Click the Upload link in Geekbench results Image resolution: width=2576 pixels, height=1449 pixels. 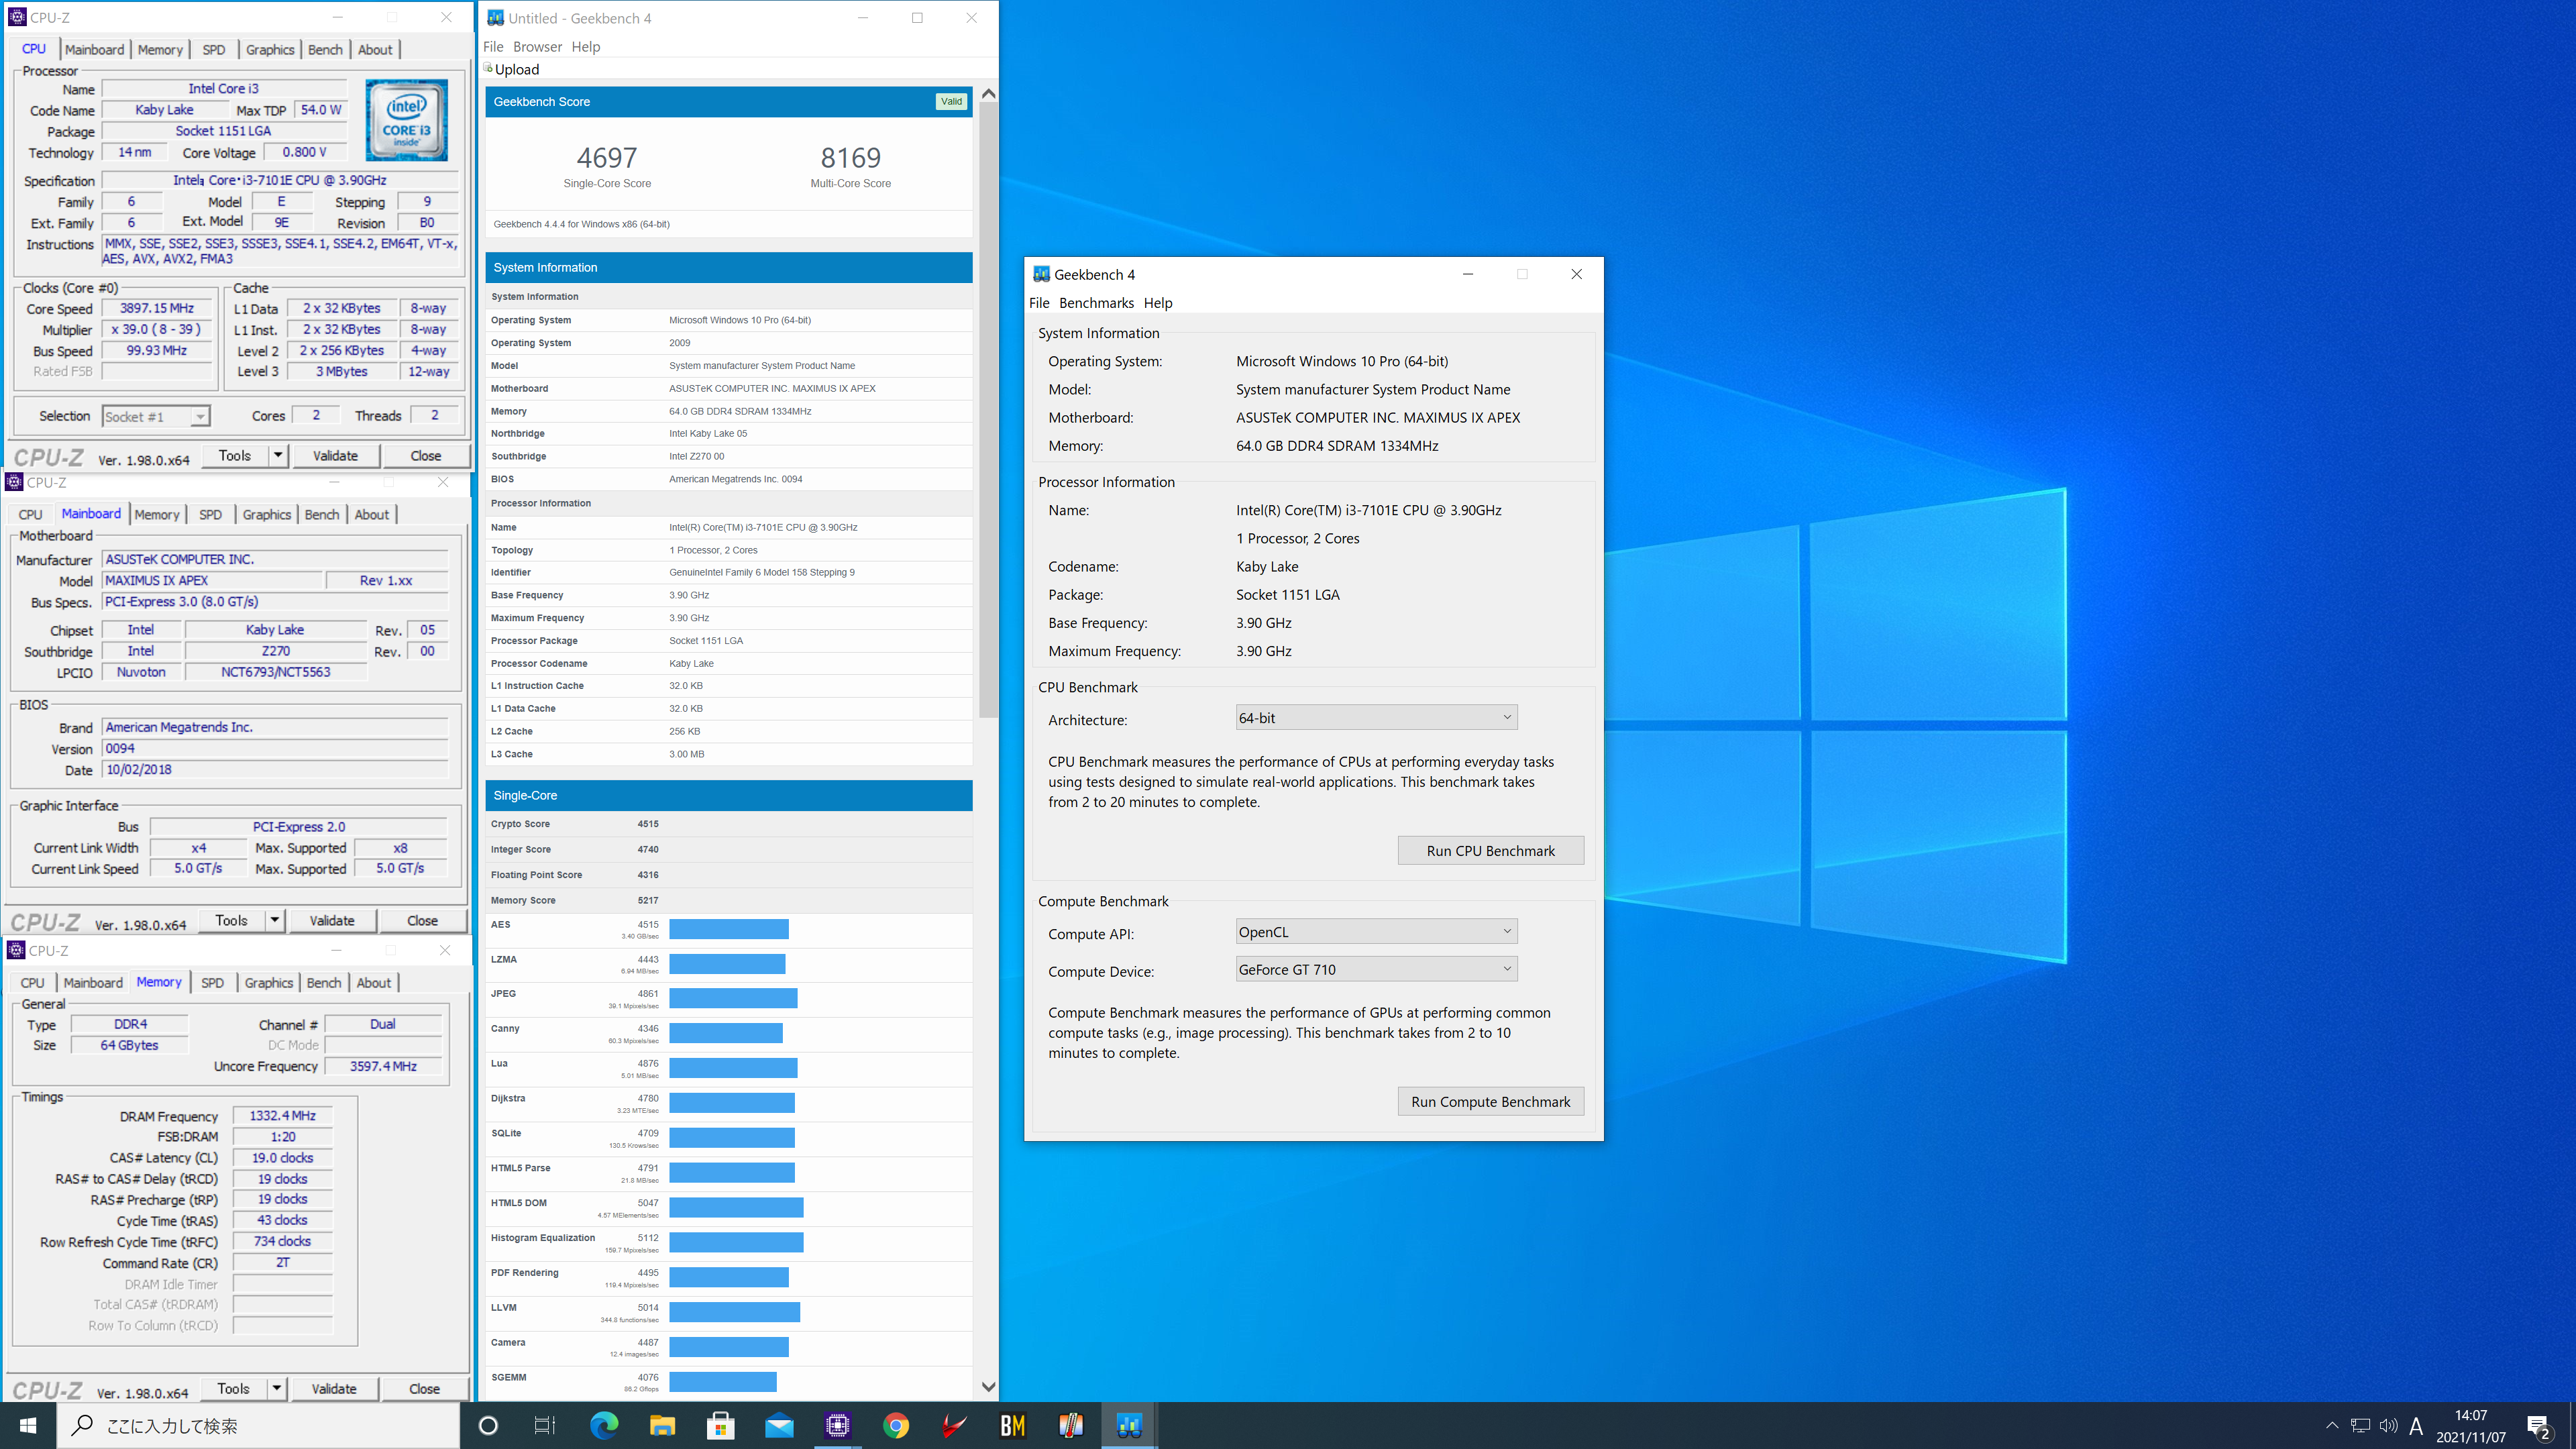(517, 69)
